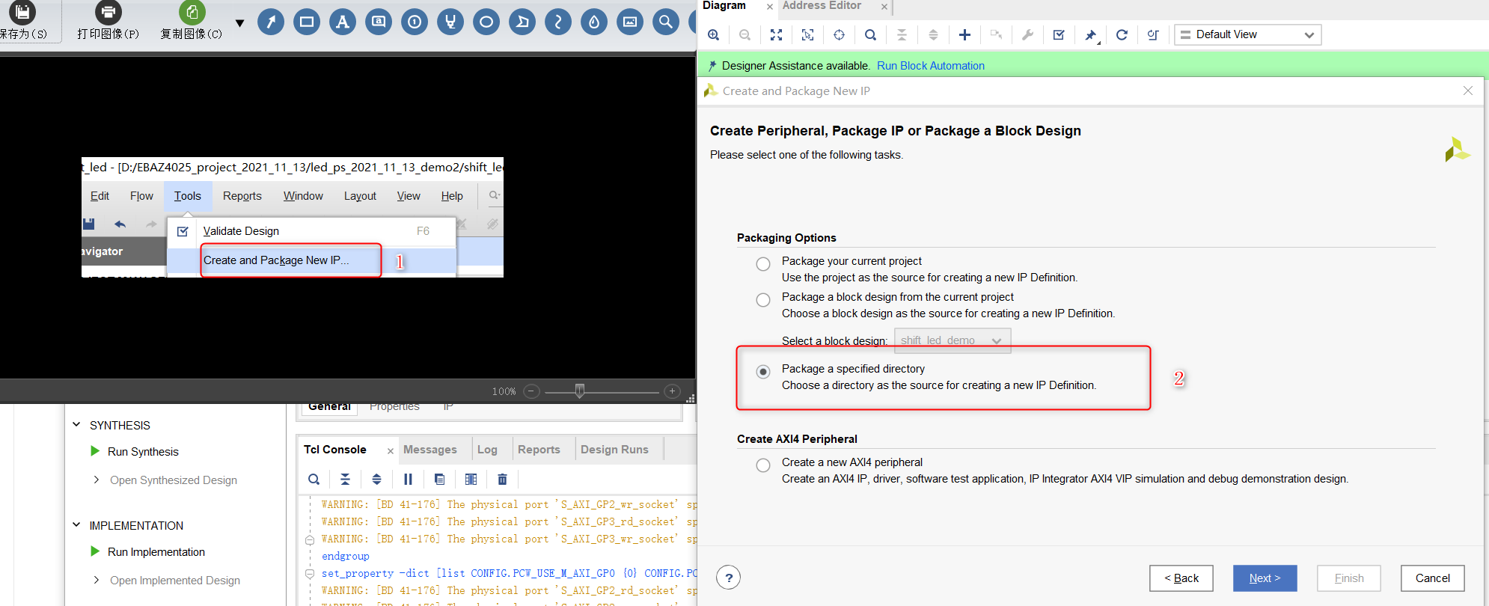
Task: Select the arrow annotation tool
Action: click(271, 21)
